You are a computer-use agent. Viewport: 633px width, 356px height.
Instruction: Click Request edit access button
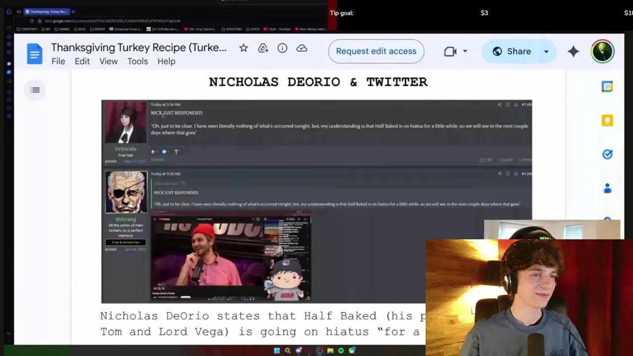[x=376, y=51]
